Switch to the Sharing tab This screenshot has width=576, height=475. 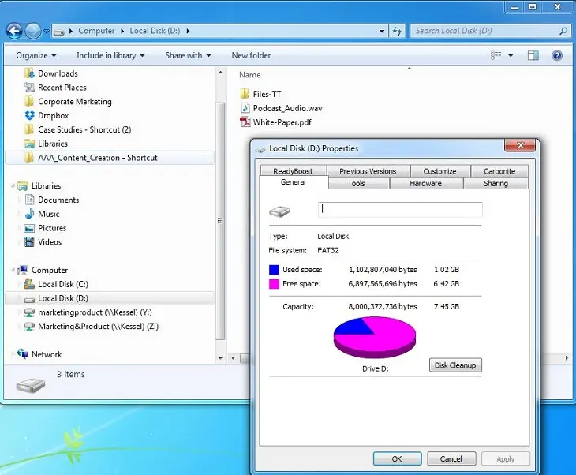click(496, 183)
